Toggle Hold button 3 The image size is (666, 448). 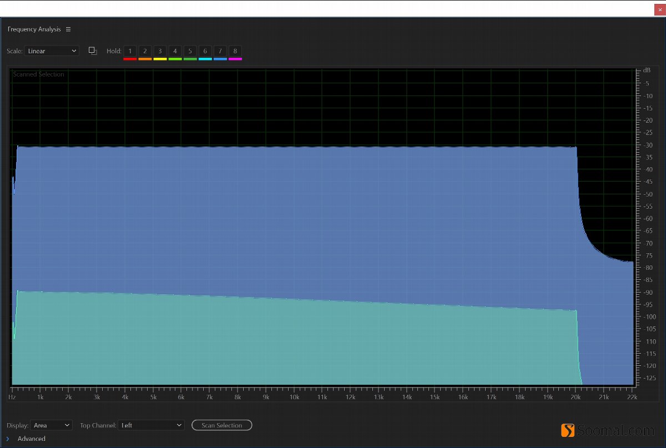tap(160, 51)
